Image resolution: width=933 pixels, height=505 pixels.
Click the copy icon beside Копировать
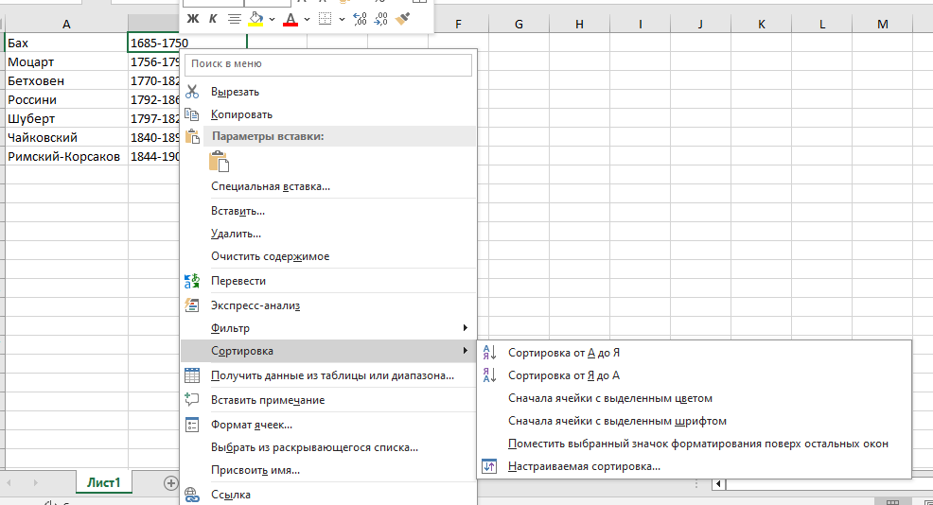coord(191,114)
